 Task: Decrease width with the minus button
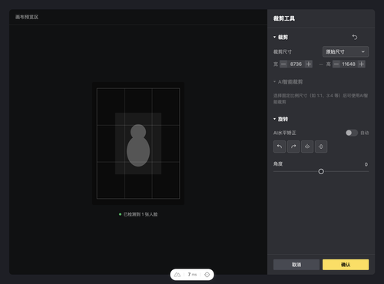283,64
